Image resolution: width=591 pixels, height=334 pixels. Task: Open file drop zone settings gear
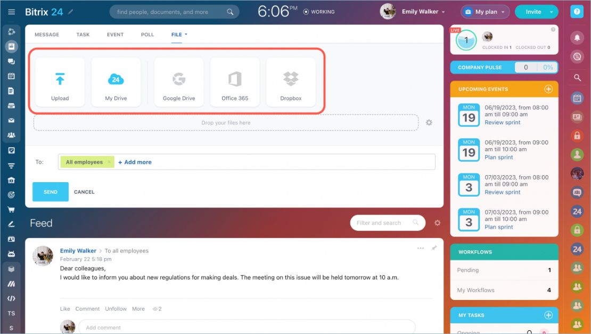429,123
